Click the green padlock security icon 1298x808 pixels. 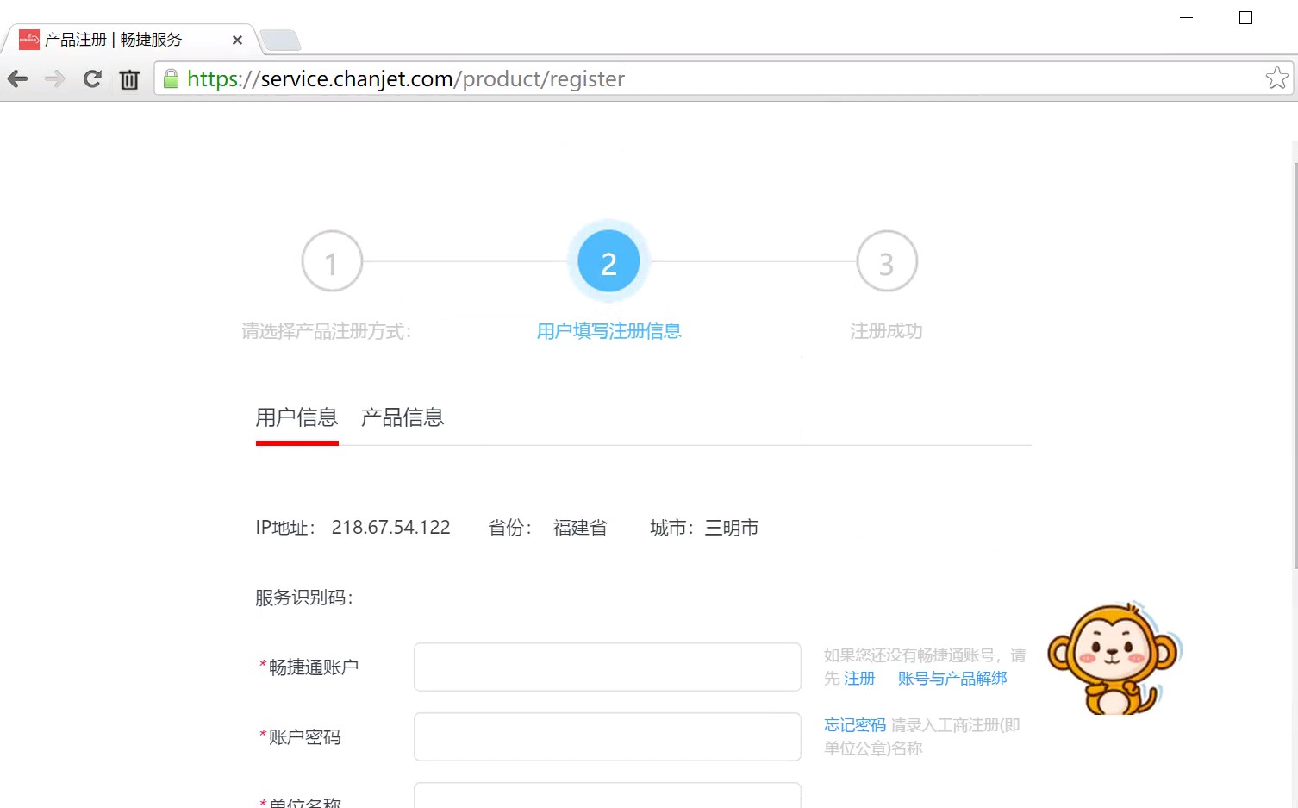click(171, 78)
